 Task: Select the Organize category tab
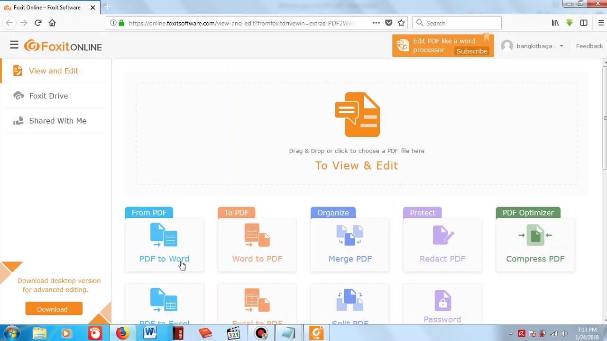click(x=333, y=213)
